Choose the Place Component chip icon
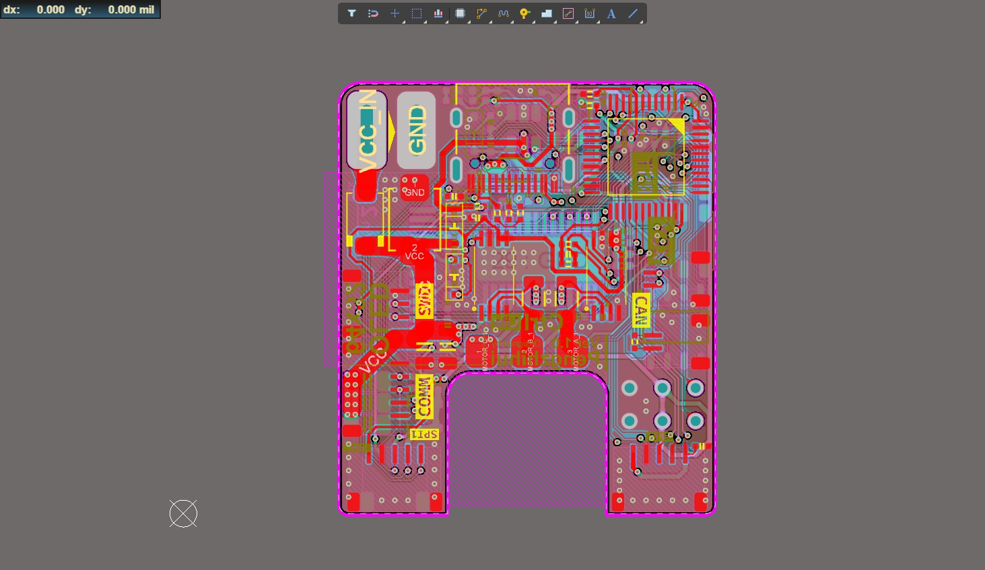 coord(460,13)
